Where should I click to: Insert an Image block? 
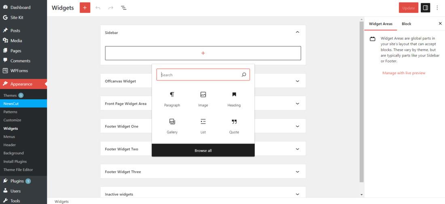tap(203, 99)
